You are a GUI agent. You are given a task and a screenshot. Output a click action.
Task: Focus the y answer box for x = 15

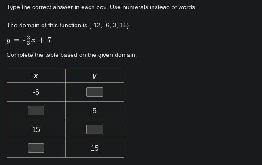click(x=95, y=129)
